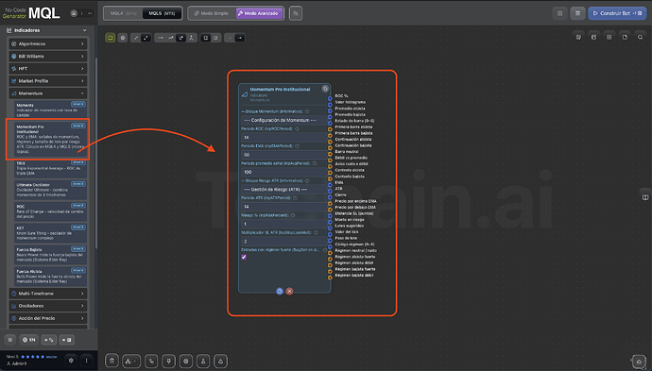
Task: Click the Valor histograma output port
Action: 330,105
